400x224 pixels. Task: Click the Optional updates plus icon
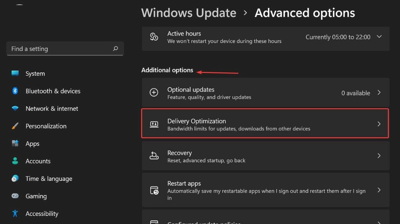(154, 93)
